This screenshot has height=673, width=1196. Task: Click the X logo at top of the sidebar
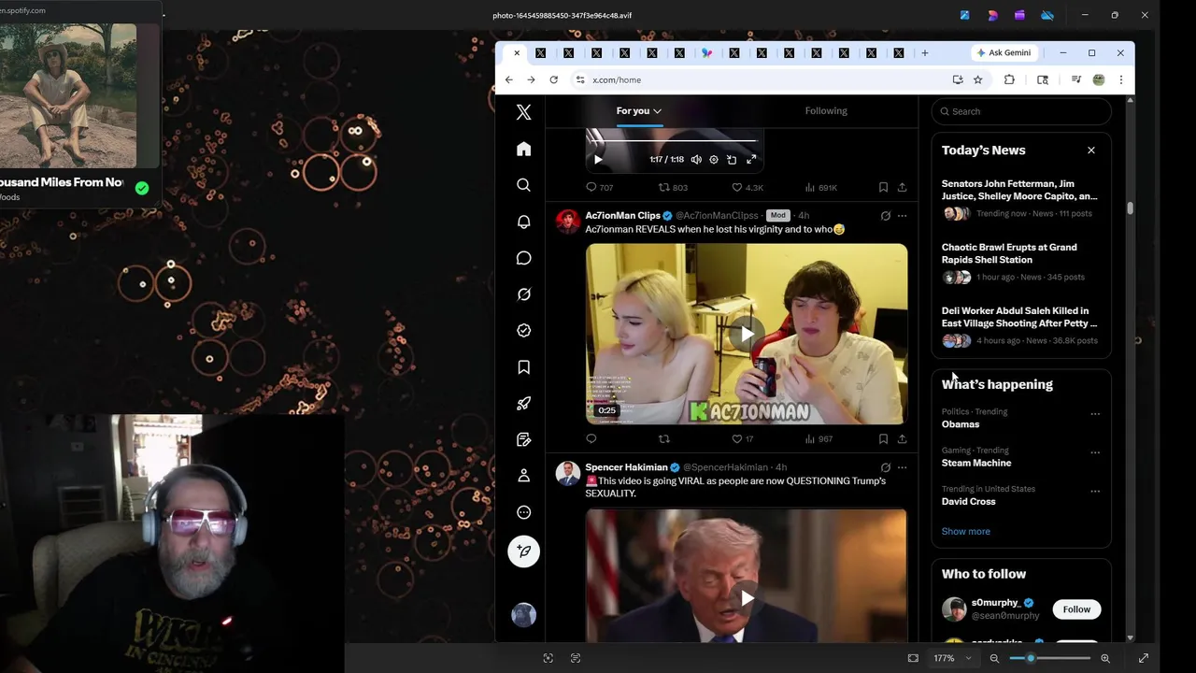coord(523,112)
